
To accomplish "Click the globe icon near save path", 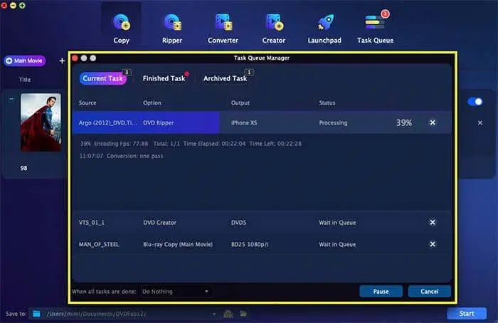I will pyautogui.click(x=228, y=314).
